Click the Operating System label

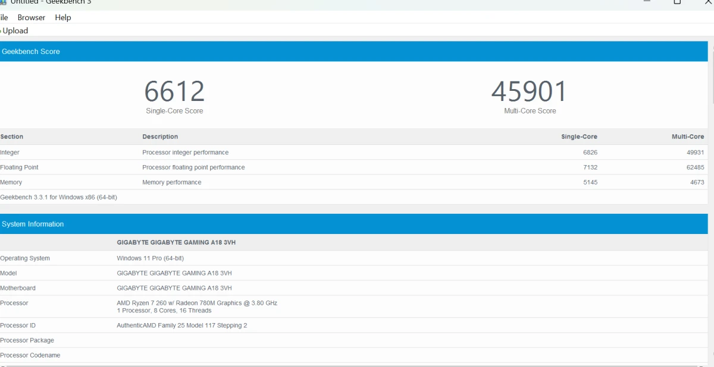click(x=25, y=258)
